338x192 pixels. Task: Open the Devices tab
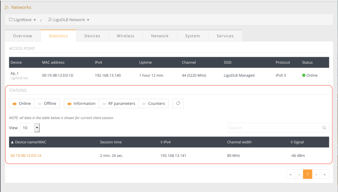pos(92,36)
